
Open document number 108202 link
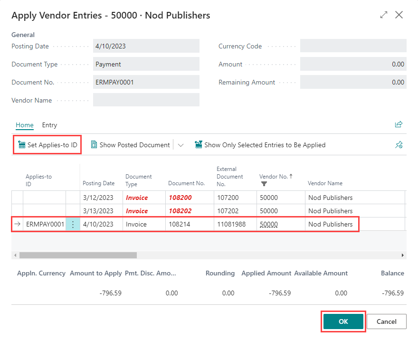180,211
